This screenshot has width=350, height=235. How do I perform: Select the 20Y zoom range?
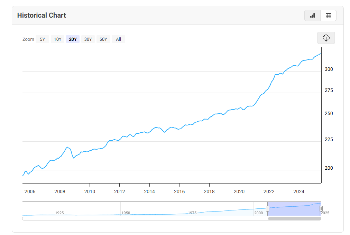73,39
